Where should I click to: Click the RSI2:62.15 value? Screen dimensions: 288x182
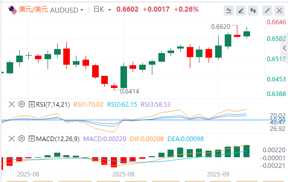pos(122,105)
